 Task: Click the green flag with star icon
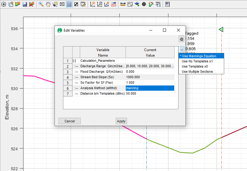(x=18, y=4)
